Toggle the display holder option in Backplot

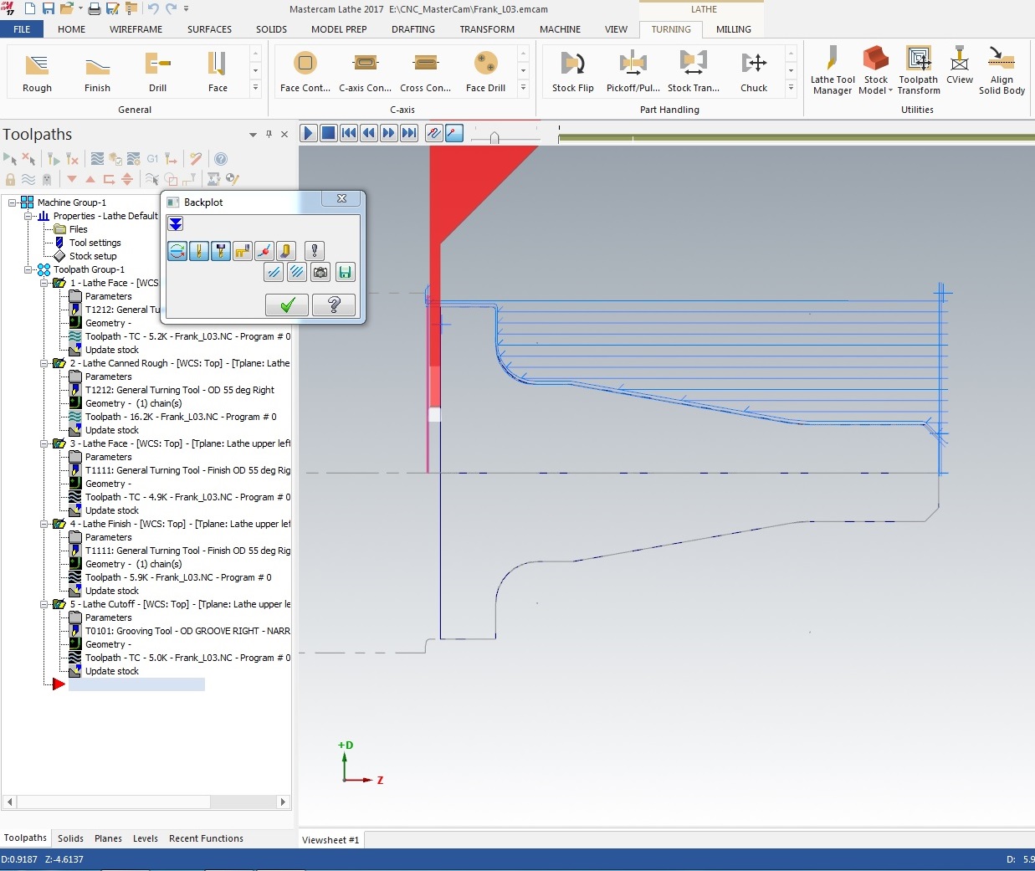[221, 251]
